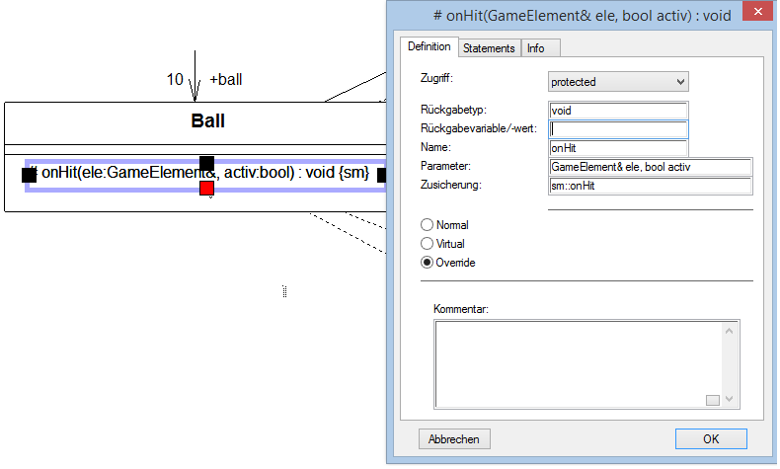Select the Ball class title in diagram
Image resolution: width=780 pixels, height=469 pixels.
tap(207, 121)
